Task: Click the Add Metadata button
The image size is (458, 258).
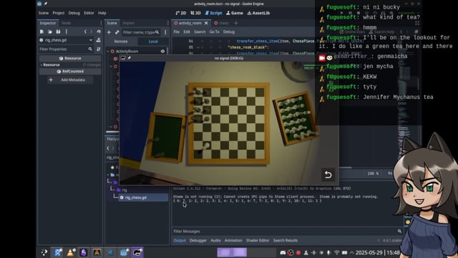Action: coord(70,80)
